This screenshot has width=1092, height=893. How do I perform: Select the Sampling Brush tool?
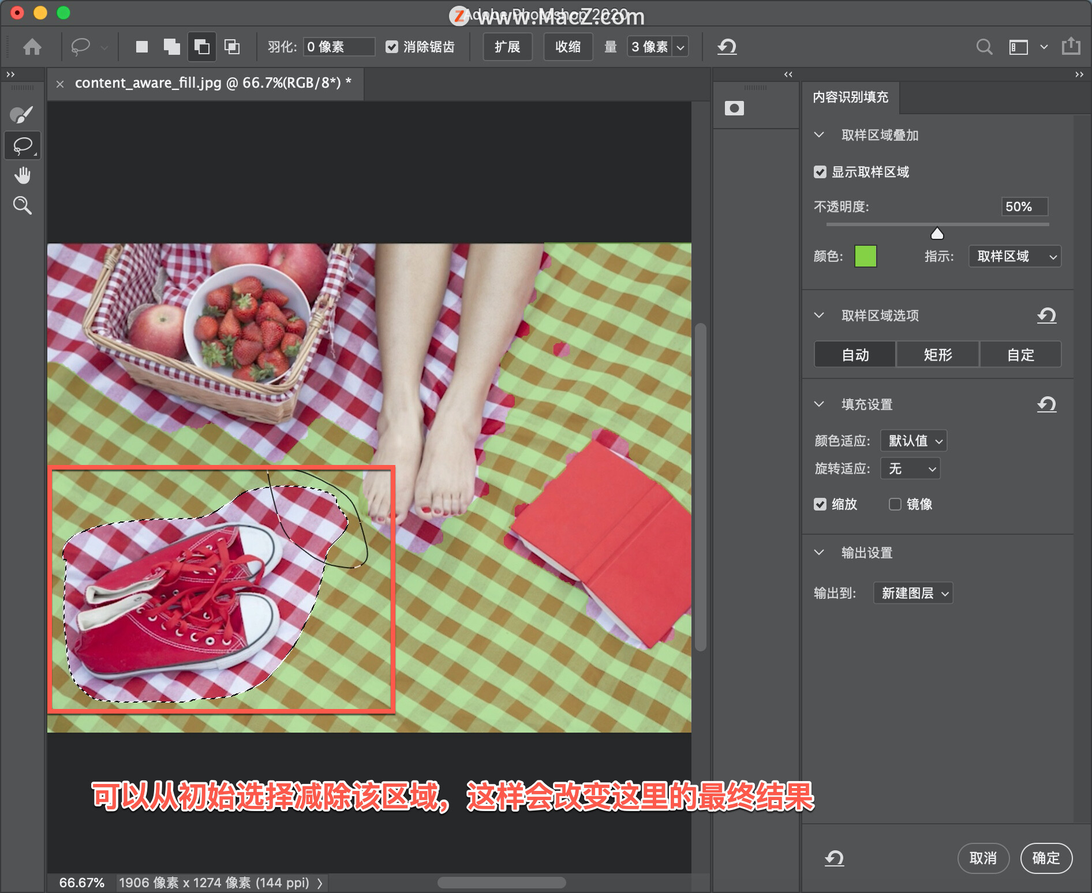tap(22, 115)
